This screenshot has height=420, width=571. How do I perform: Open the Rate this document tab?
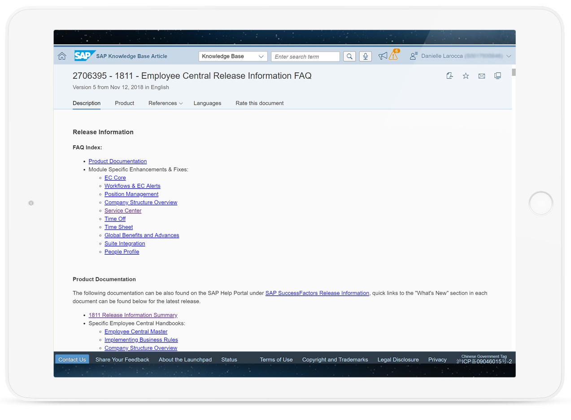click(259, 103)
